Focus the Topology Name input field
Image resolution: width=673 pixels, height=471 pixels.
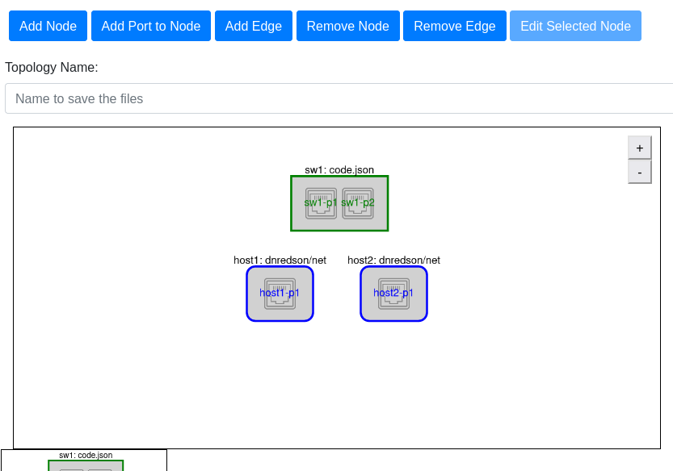pyautogui.click(x=339, y=98)
